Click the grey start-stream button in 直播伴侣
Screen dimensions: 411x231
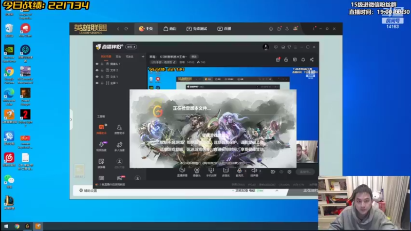pyautogui.click(x=305, y=172)
